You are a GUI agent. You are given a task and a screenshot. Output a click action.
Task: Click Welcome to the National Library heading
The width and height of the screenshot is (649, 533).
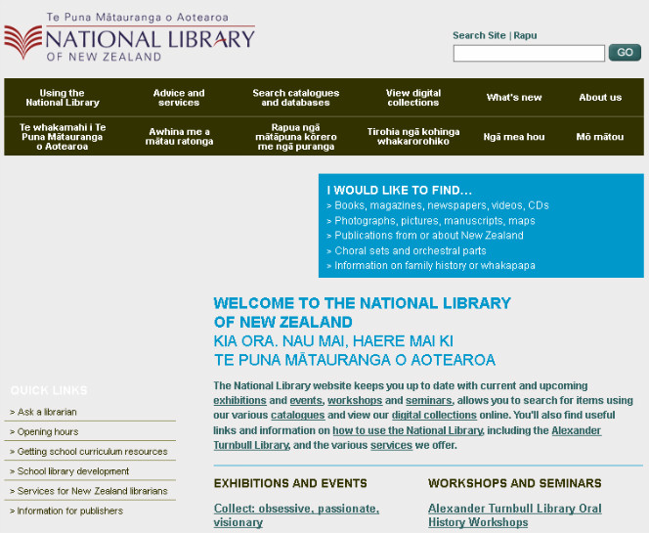[363, 313]
